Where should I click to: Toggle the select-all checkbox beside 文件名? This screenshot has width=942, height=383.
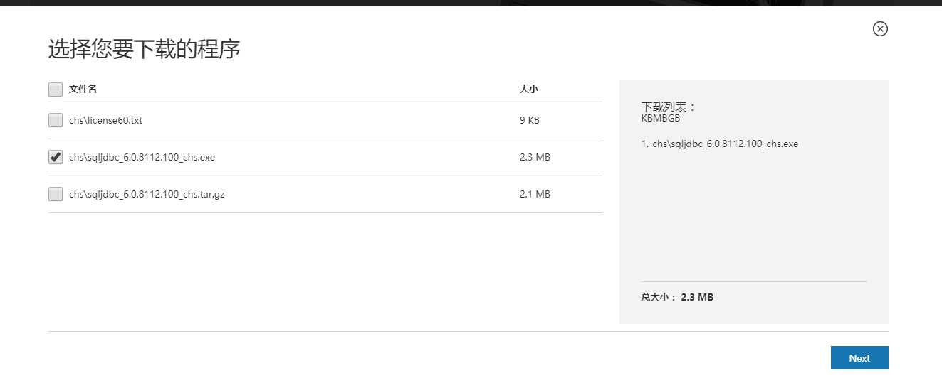coord(56,90)
